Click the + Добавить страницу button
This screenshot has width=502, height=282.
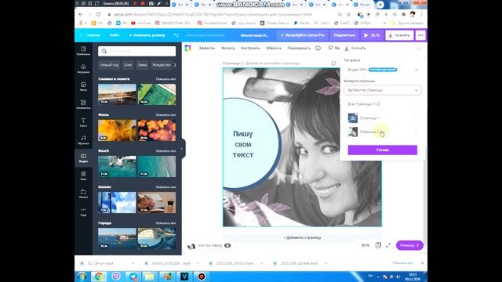[x=302, y=237]
